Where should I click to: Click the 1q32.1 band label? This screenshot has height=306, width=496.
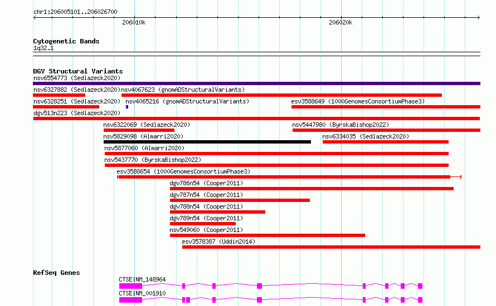(x=43, y=48)
